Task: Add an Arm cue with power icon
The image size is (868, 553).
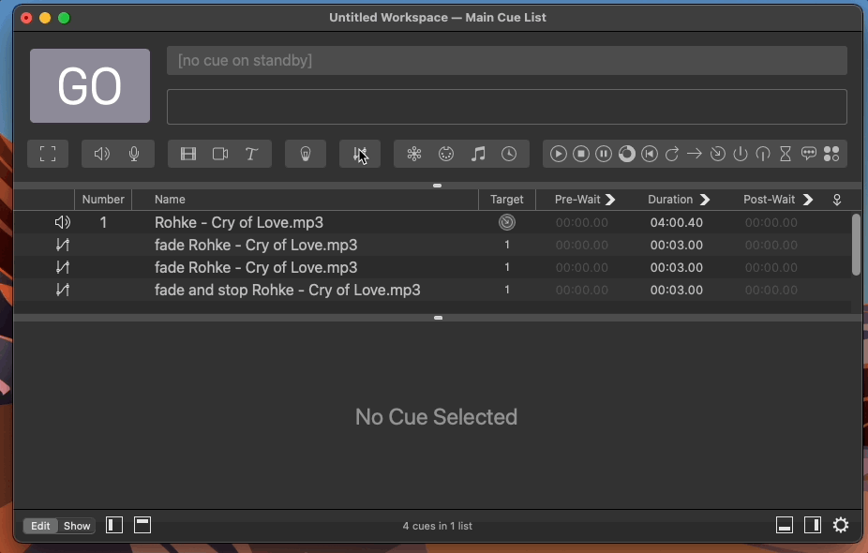Action: coord(741,154)
